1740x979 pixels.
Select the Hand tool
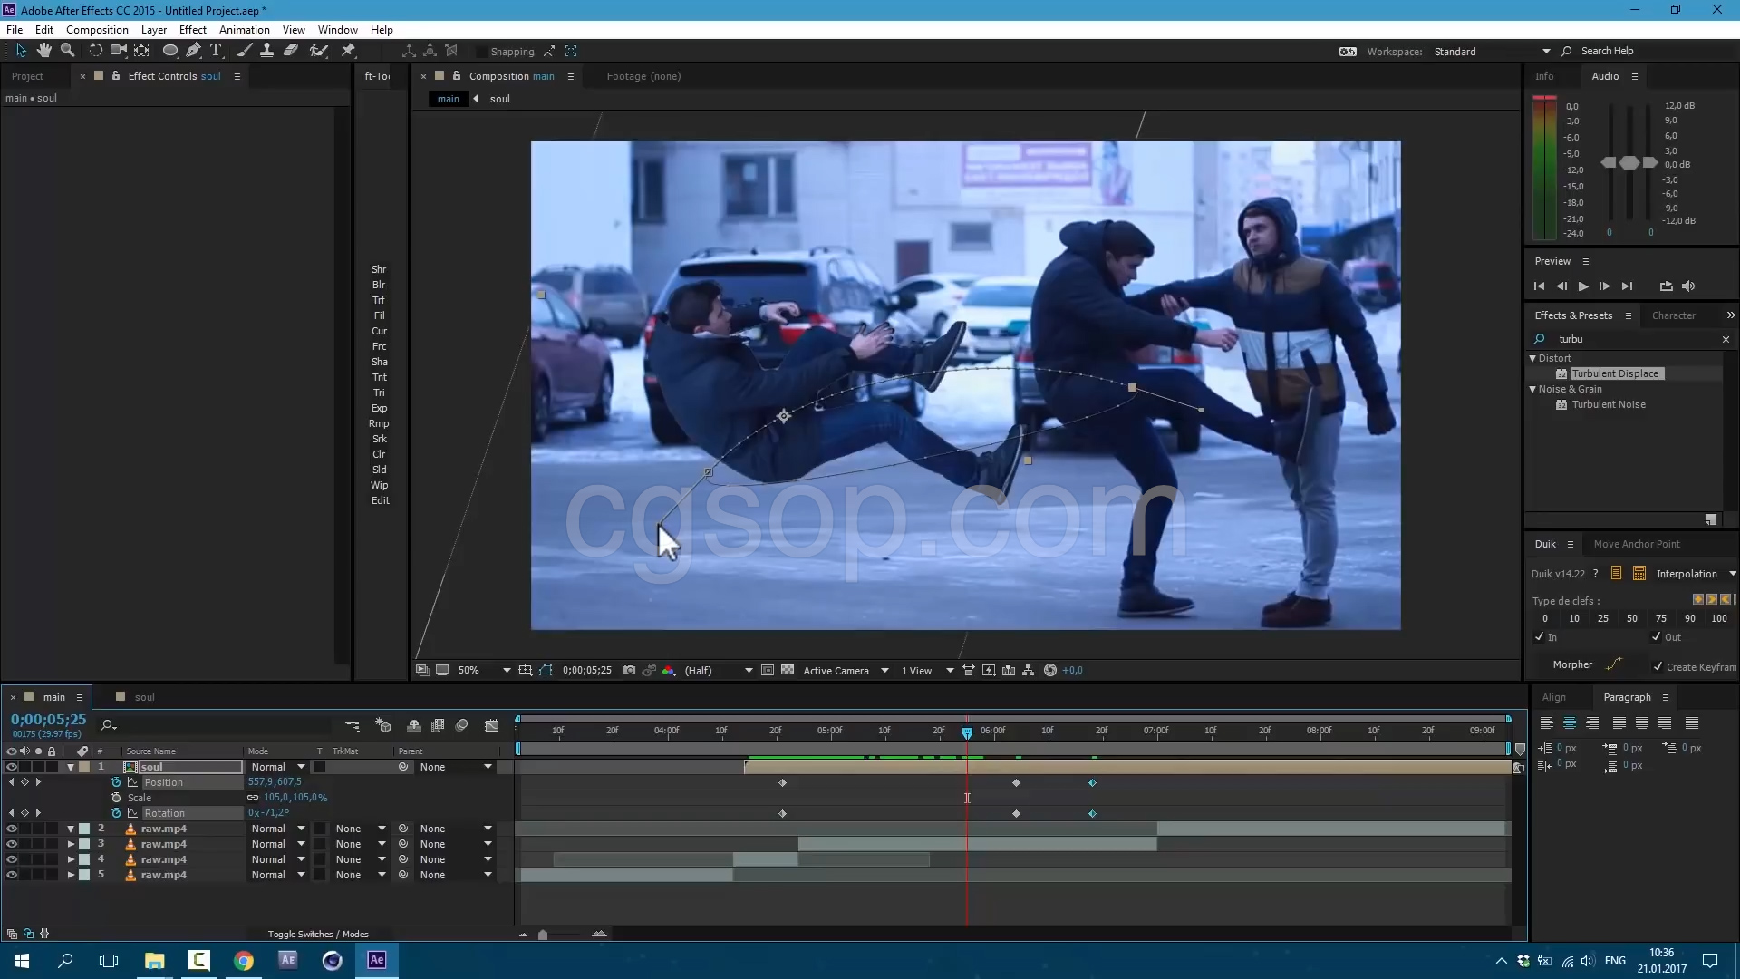tap(43, 51)
